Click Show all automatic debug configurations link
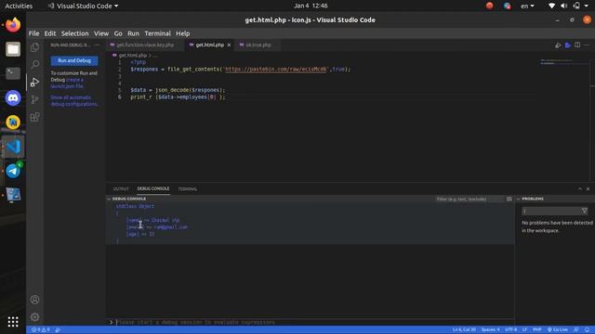This screenshot has height=334, width=595. [x=74, y=101]
